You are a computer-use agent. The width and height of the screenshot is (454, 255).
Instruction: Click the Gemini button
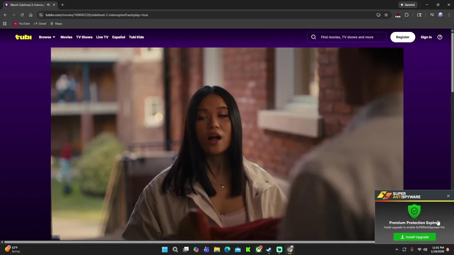pos(408,5)
